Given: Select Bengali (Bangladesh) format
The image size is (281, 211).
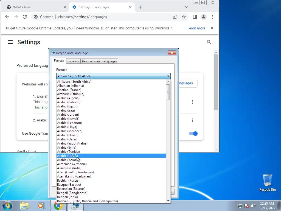Looking at the screenshot, I should (x=111, y=193).
